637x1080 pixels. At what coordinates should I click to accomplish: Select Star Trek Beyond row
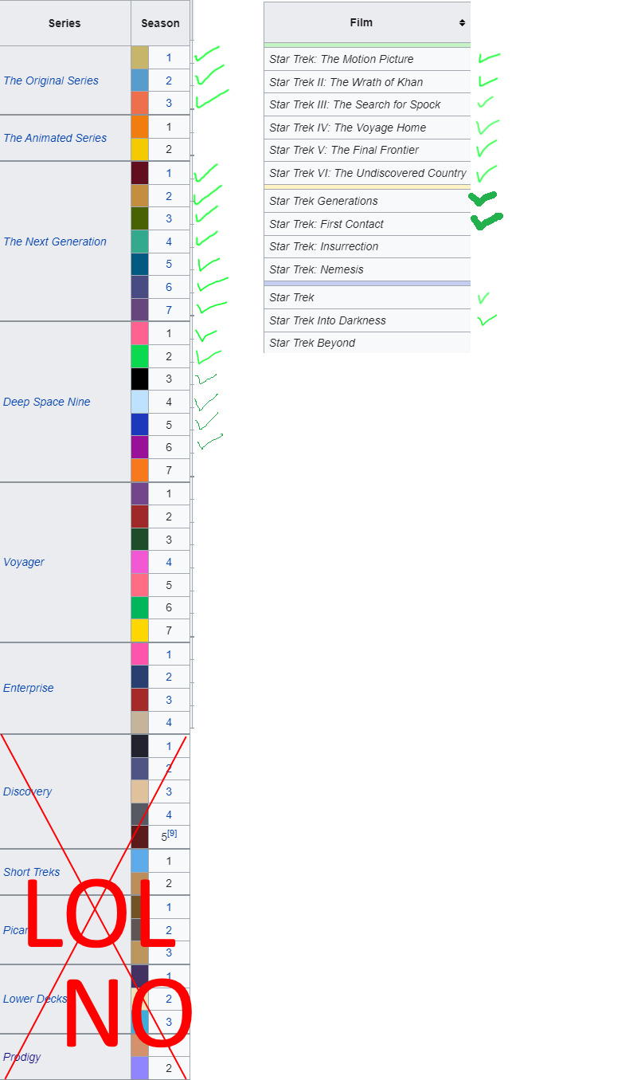(367, 343)
